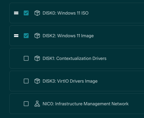The width and height of the screenshot is (144, 118).
Task: Click the DISK3: VirtIO Drivers Image text
Action: [70, 81]
